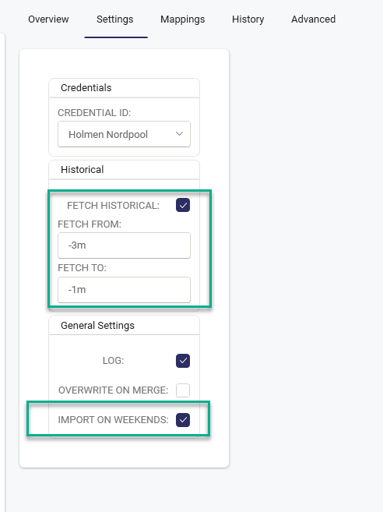
Task: Disable the Log checkbox
Action: 183,361
